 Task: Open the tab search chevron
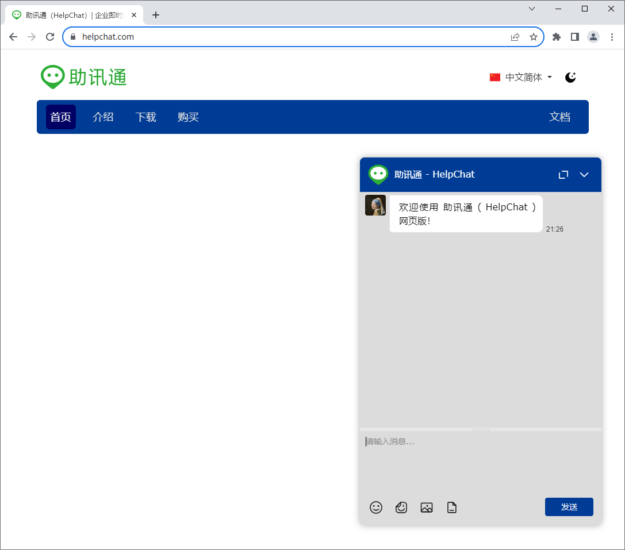click(x=532, y=9)
